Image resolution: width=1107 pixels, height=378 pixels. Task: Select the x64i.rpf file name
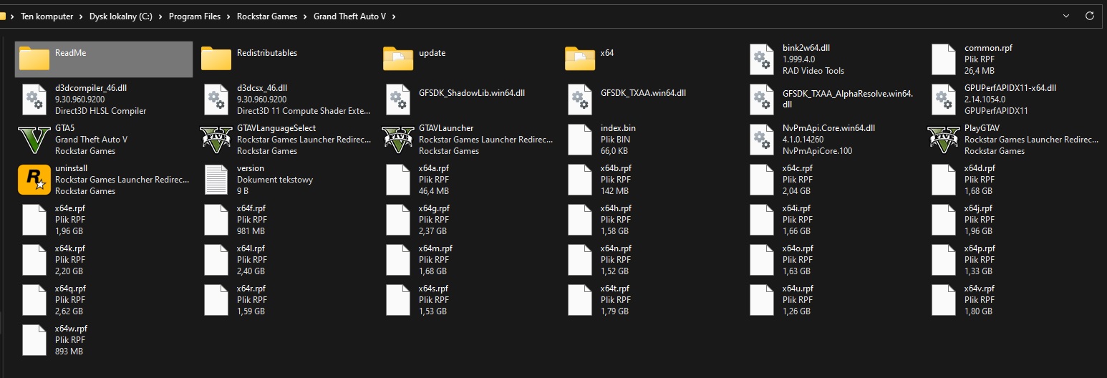click(x=796, y=208)
